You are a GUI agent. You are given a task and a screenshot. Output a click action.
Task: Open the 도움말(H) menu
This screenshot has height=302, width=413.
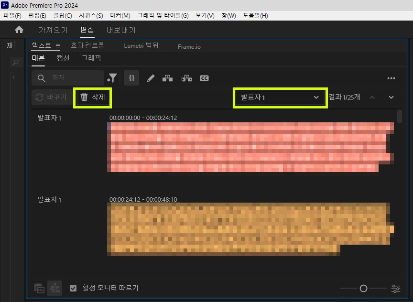point(255,16)
